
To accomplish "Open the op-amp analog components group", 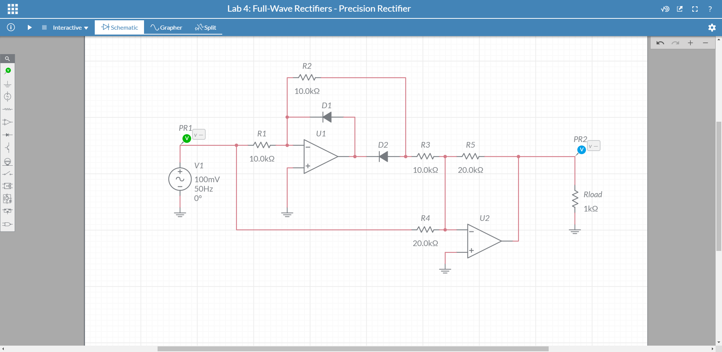I will [x=8, y=122].
